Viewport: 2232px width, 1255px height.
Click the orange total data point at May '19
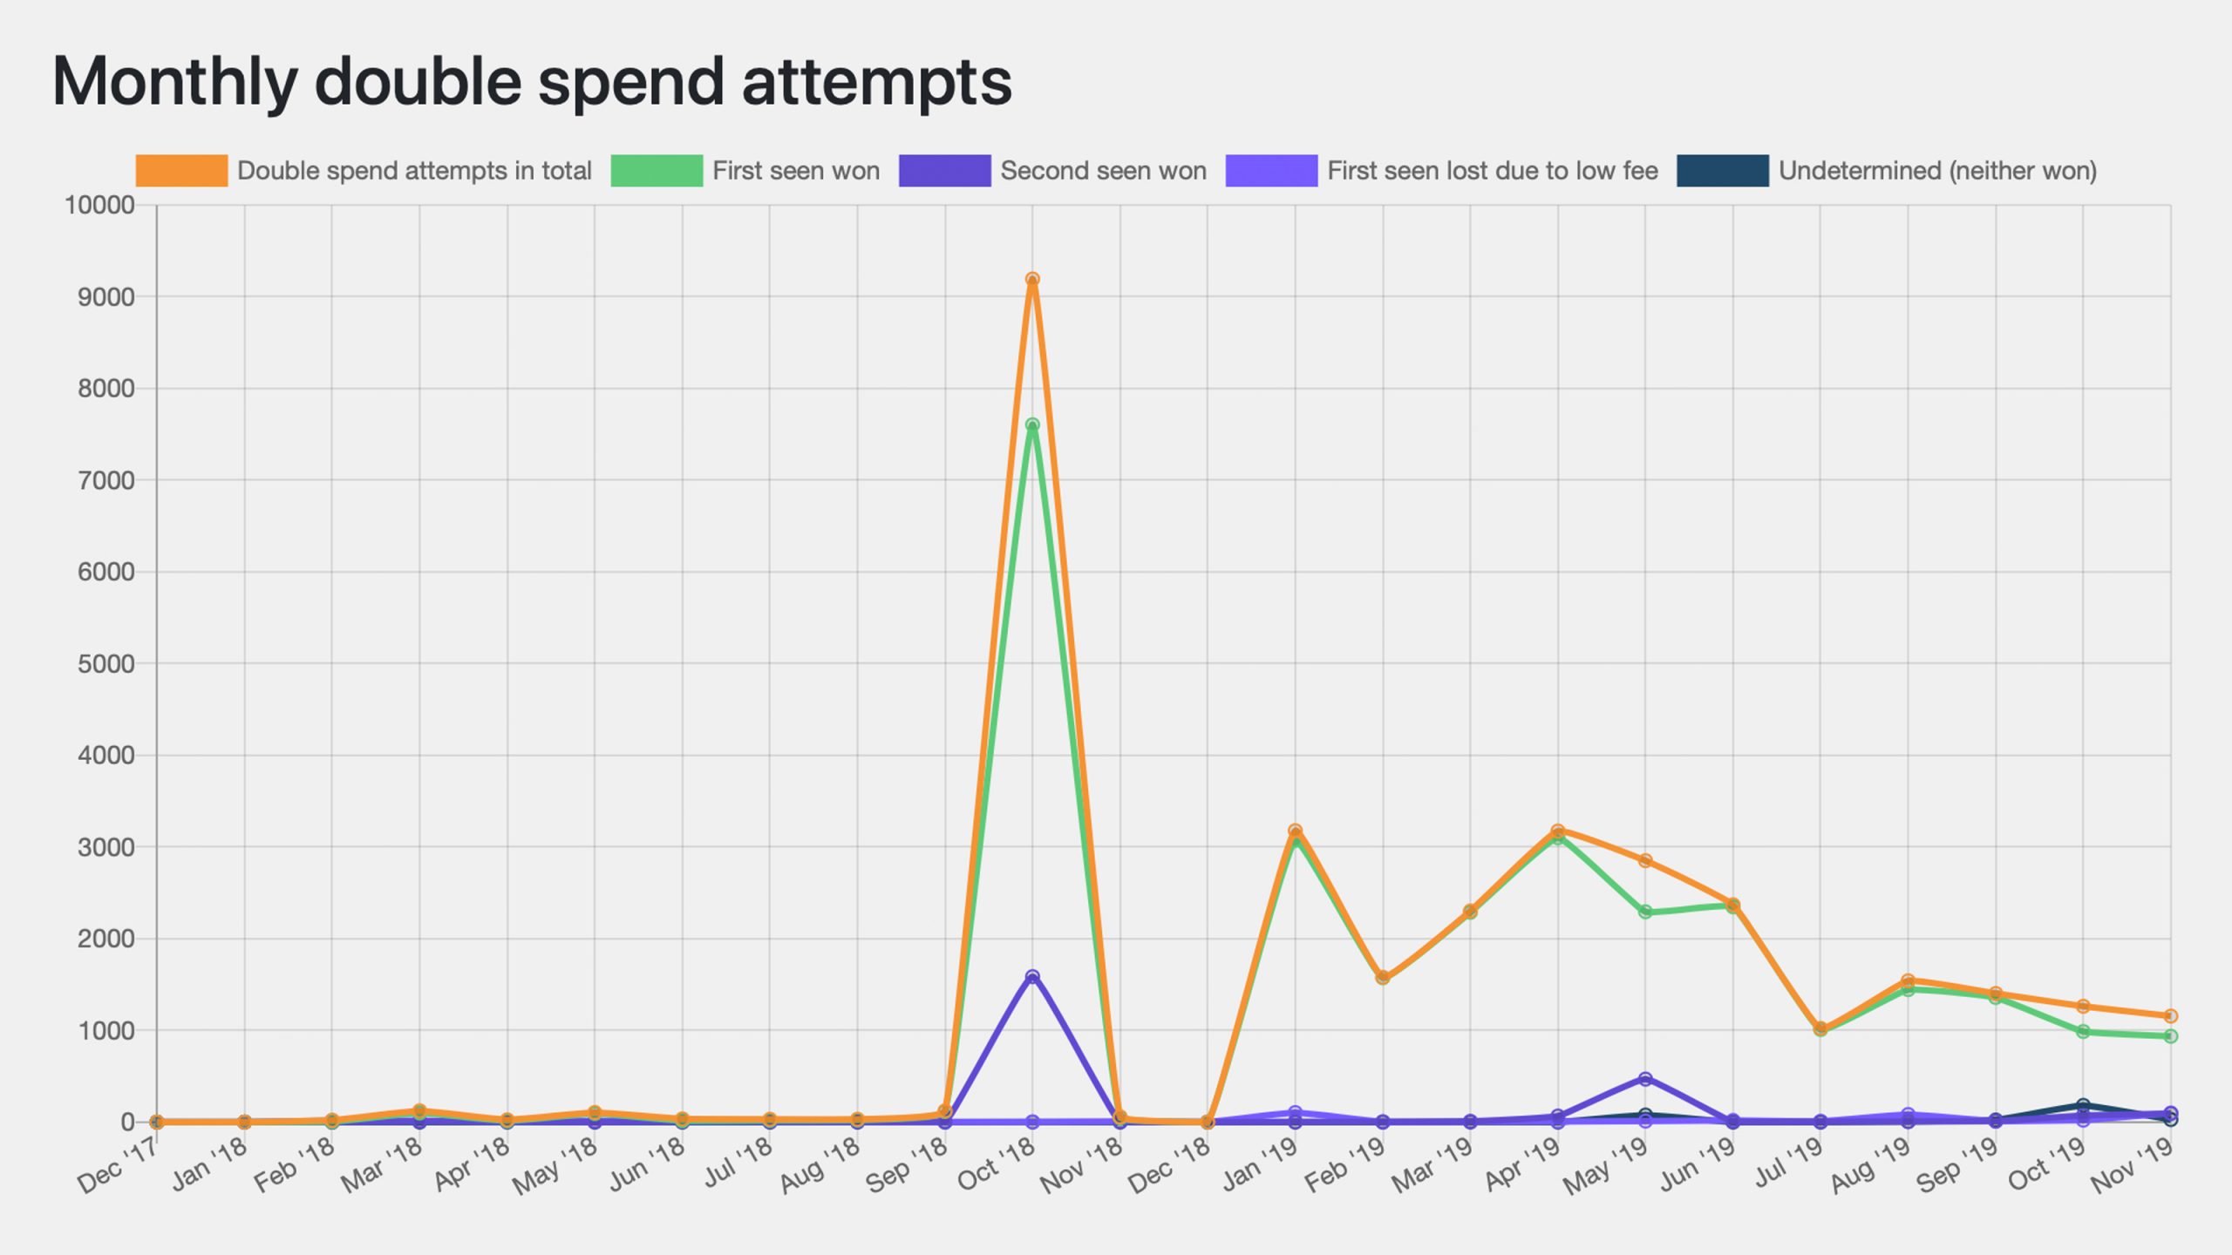coord(1645,860)
